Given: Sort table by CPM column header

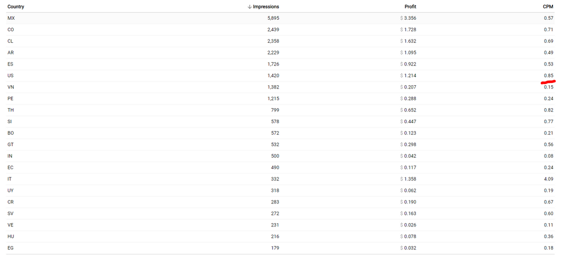Looking at the screenshot, I should coord(547,7).
